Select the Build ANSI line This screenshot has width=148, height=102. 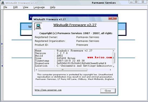tap(49, 56)
